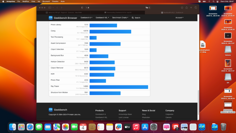Click the Mastodon footer link

[146, 117]
